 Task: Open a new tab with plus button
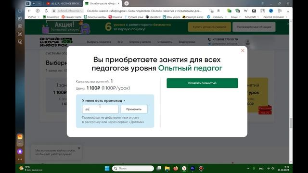(127, 3)
